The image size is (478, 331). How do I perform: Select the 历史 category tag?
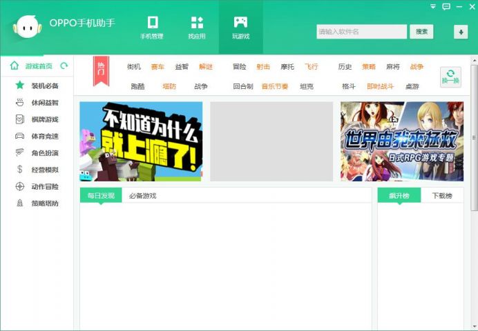click(345, 67)
